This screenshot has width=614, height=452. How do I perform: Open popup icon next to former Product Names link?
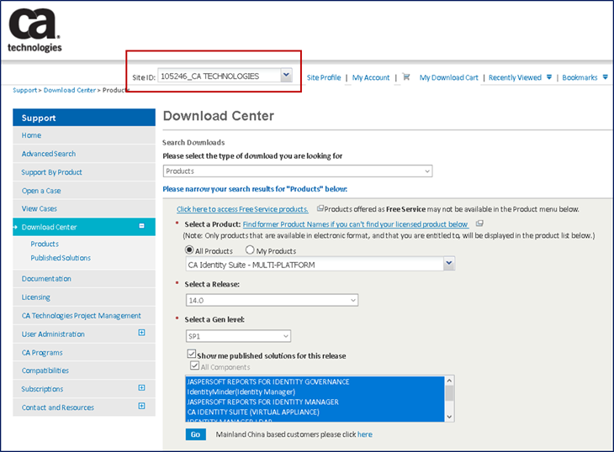(x=479, y=223)
